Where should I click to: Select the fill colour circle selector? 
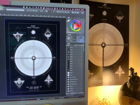click(68, 20)
